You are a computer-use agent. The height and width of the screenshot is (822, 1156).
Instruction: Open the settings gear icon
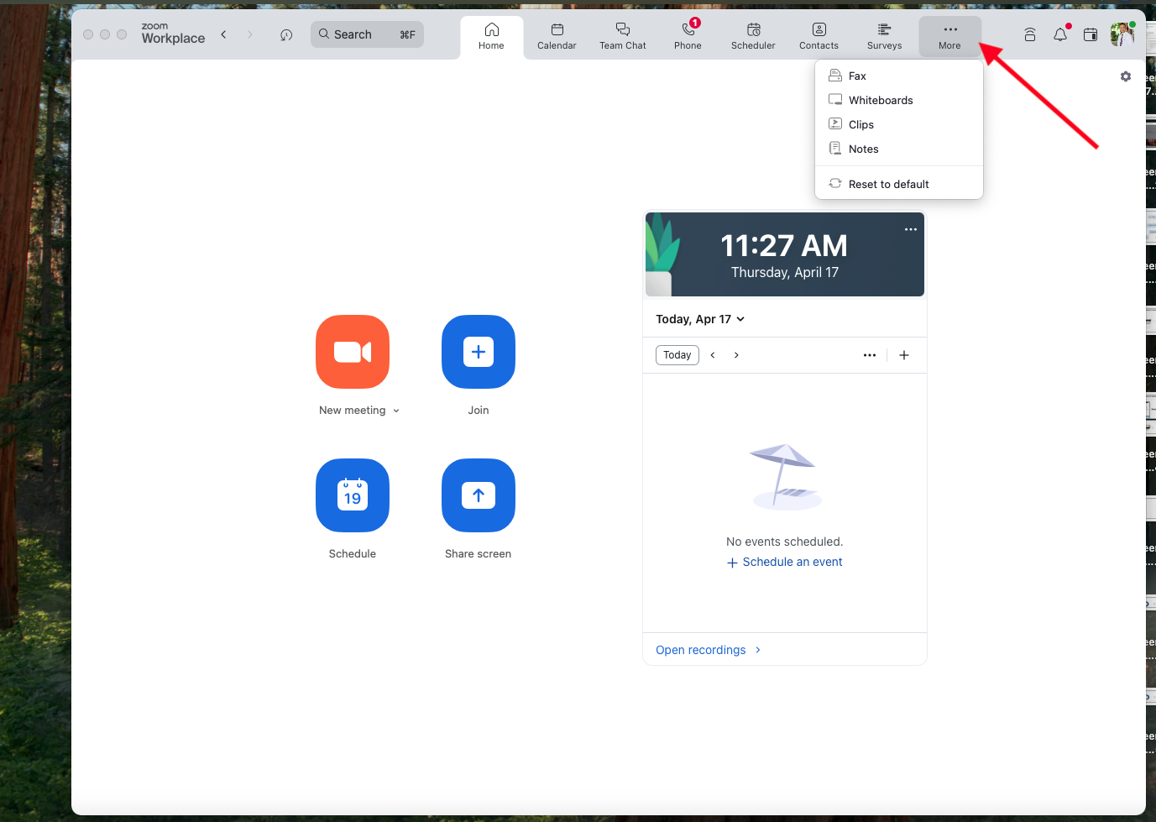point(1126,76)
